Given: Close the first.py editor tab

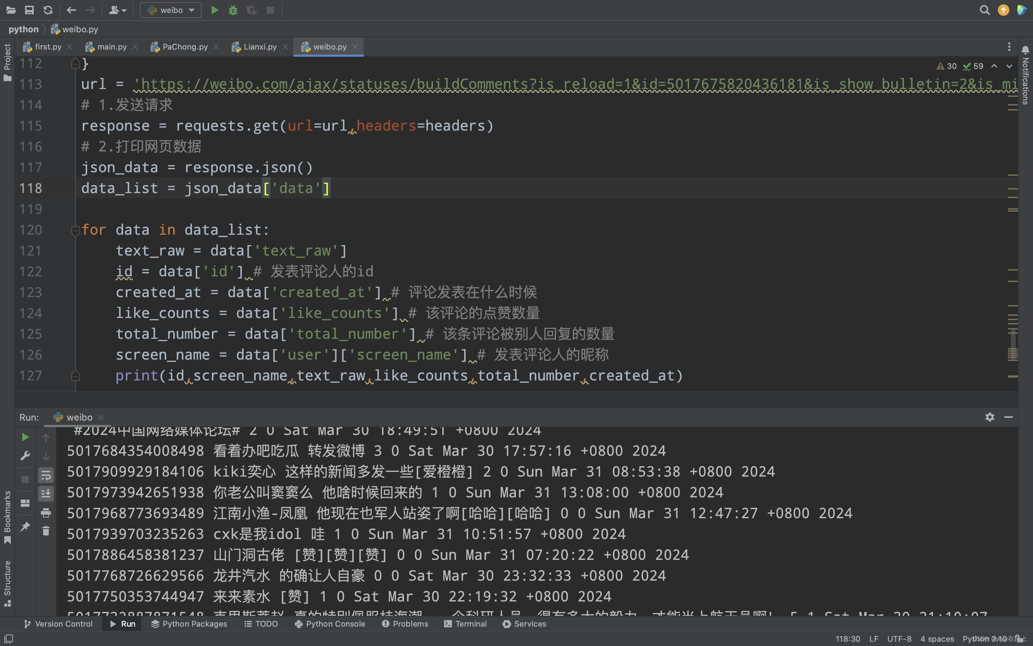Looking at the screenshot, I should [x=70, y=47].
